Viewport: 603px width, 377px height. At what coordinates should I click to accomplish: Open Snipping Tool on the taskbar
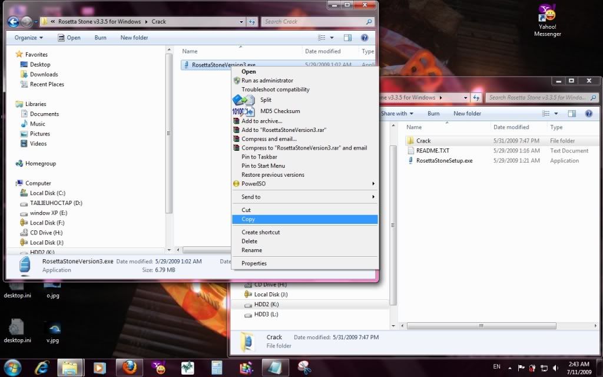[x=304, y=368]
